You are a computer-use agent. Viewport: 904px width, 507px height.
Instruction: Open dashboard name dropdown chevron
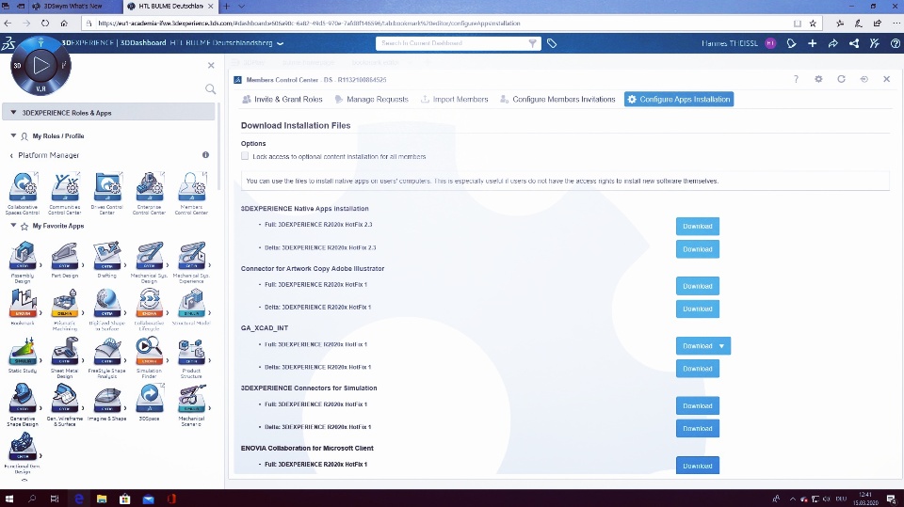(x=281, y=43)
